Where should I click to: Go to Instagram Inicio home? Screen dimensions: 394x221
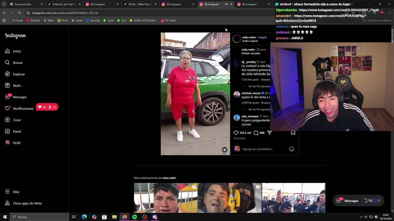[x=13, y=51]
